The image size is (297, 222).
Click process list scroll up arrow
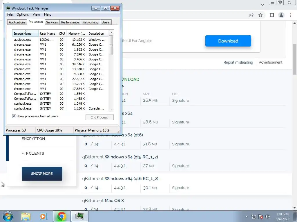111,33
